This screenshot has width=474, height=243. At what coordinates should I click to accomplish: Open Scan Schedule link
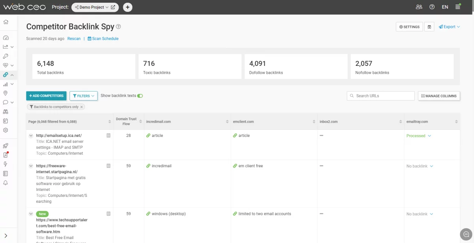coord(103,39)
